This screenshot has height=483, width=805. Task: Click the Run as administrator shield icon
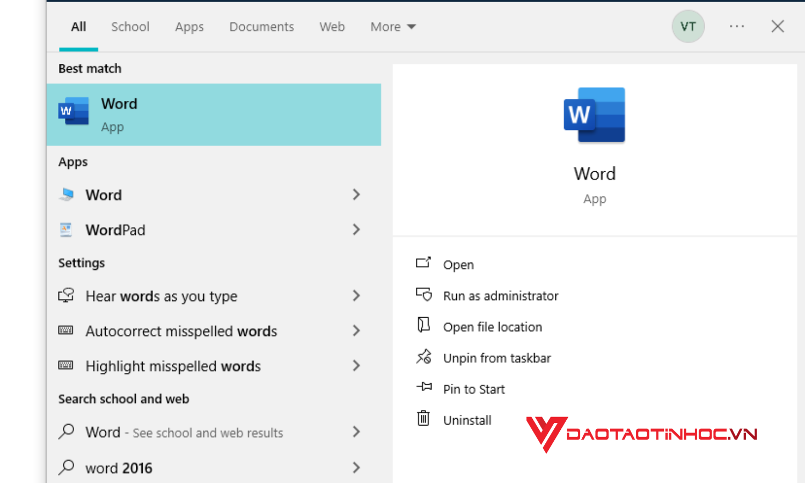(x=423, y=294)
